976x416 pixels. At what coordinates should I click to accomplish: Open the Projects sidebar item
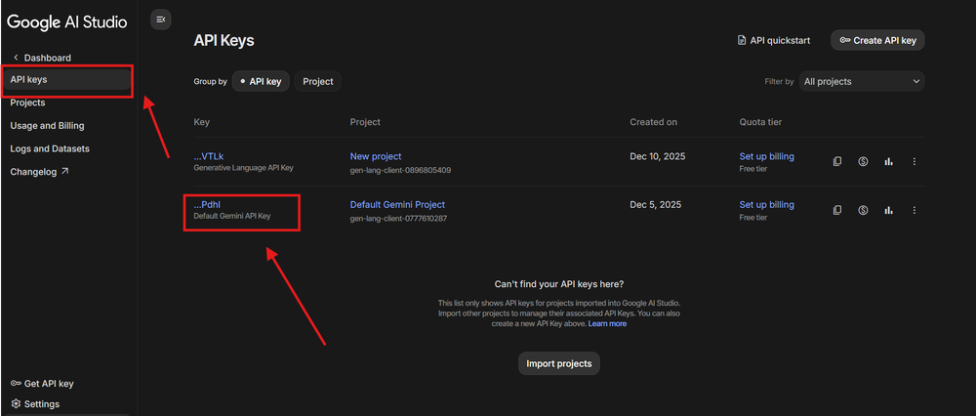(x=27, y=103)
